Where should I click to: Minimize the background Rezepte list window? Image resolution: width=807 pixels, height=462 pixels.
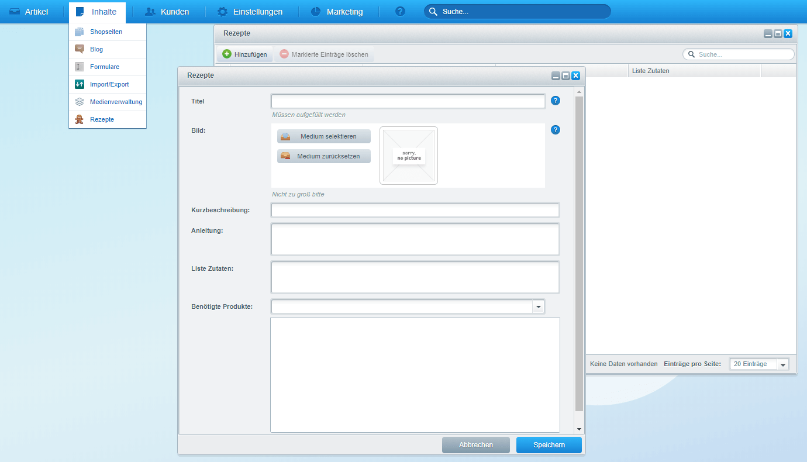tap(768, 34)
